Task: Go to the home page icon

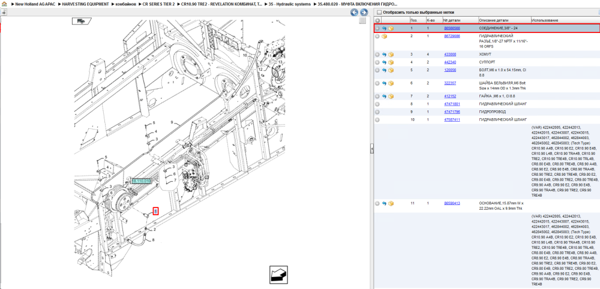Action: coord(4,4)
